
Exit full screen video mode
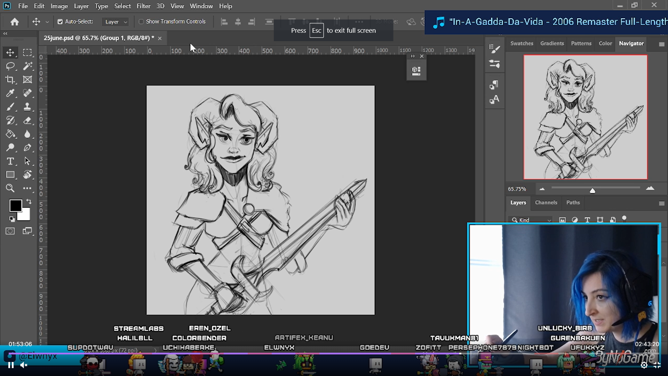(657, 365)
